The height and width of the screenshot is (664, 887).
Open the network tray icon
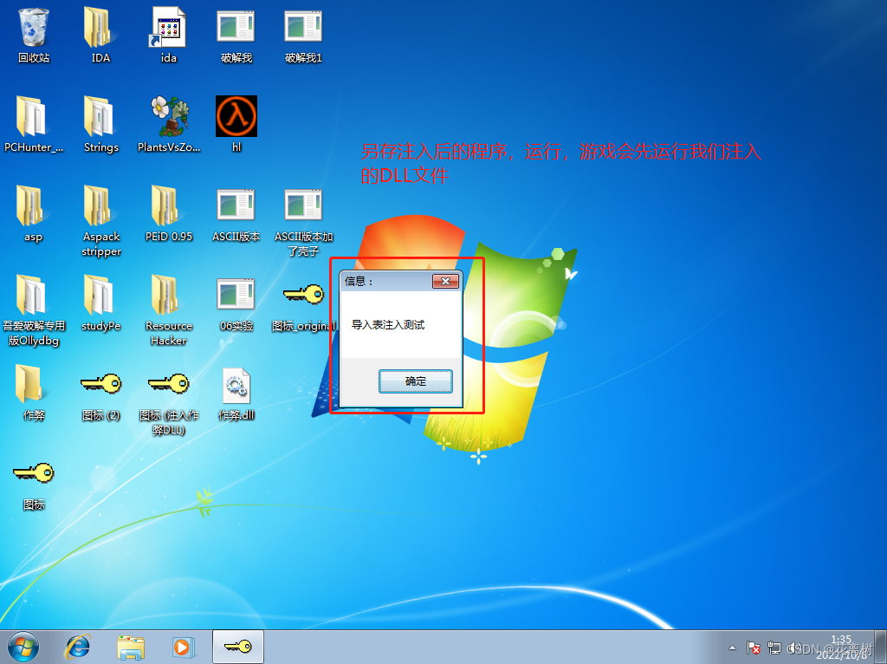tap(774, 648)
